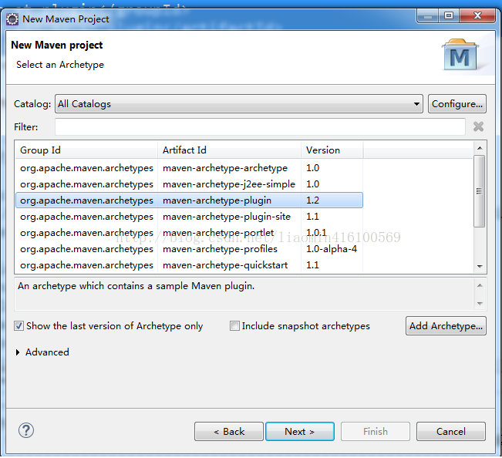Select the maven-archetype-quickstart row
Image resolution: width=502 pixels, height=458 pixels.
[189, 265]
